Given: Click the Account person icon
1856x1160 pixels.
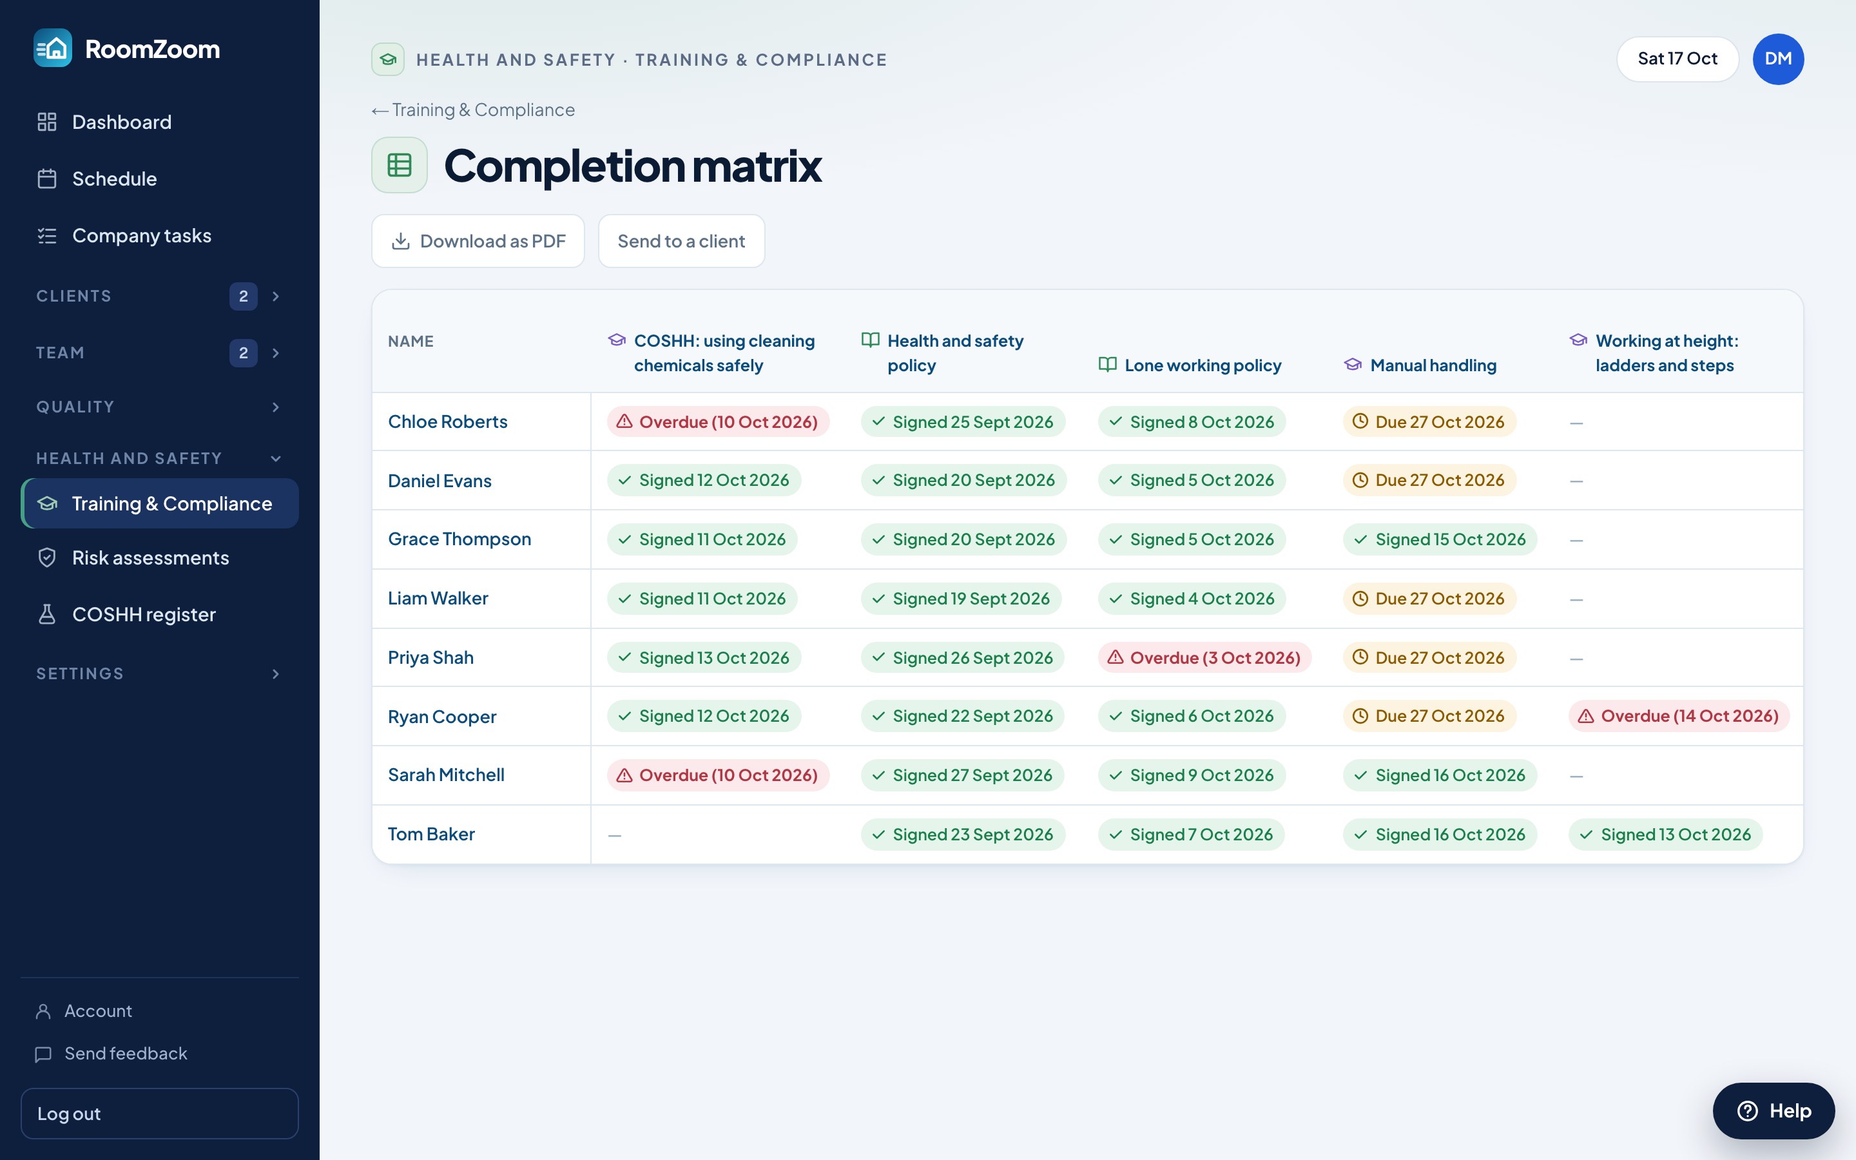Looking at the screenshot, I should (x=44, y=1011).
